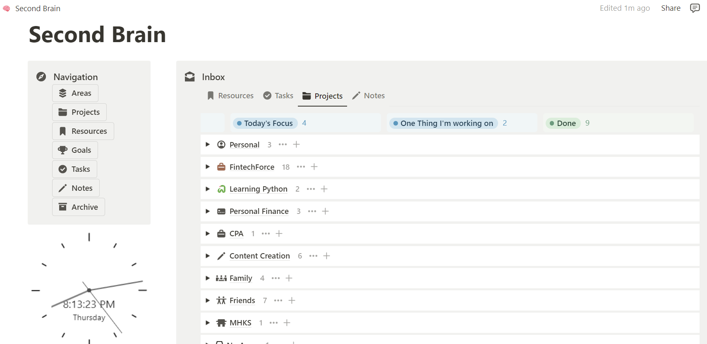This screenshot has width=707, height=344.
Task: Open the comments speech bubble icon
Action: pyautogui.click(x=695, y=8)
